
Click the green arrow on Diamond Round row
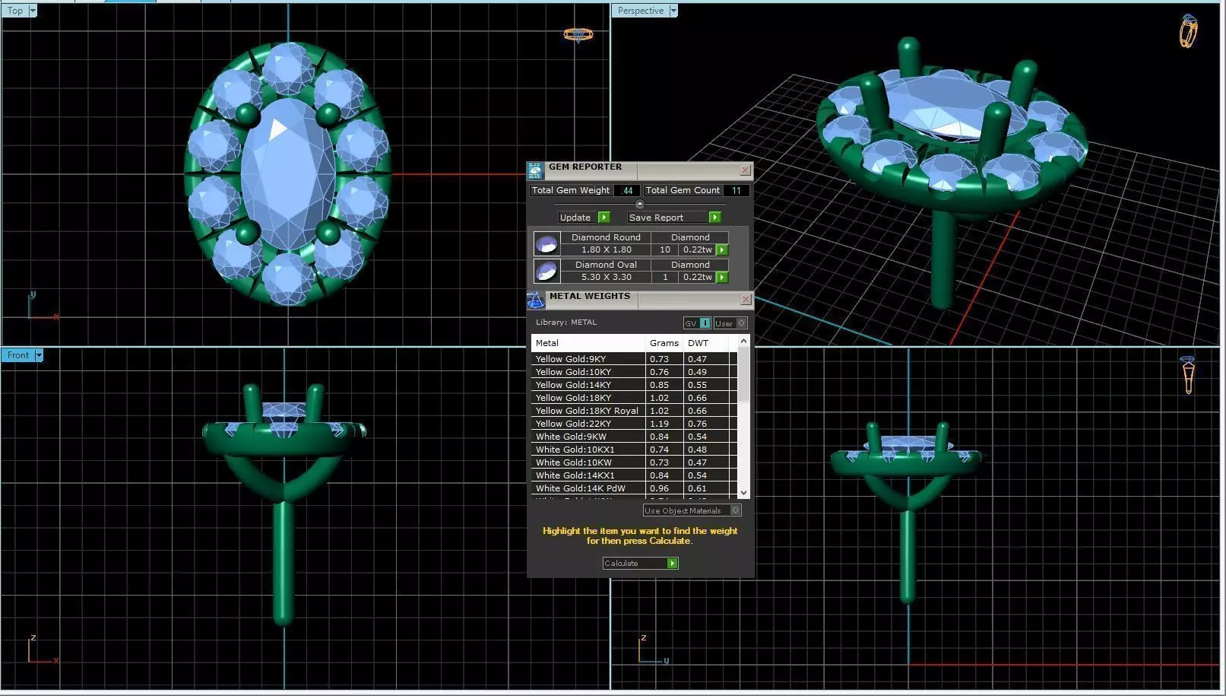(722, 249)
